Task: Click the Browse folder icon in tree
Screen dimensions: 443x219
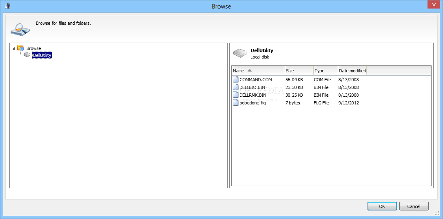Action: coord(20,48)
